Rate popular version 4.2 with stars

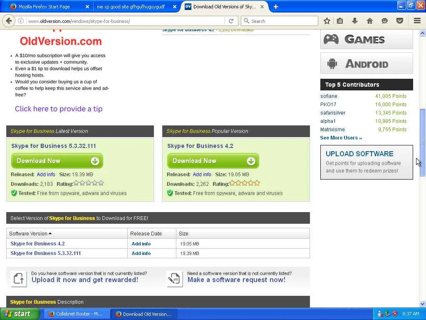[x=245, y=183]
